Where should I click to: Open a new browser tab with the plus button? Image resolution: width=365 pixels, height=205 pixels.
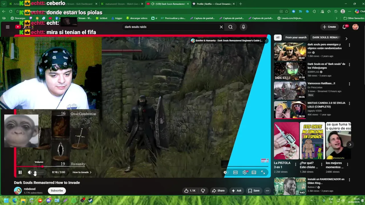[x=240, y=4]
